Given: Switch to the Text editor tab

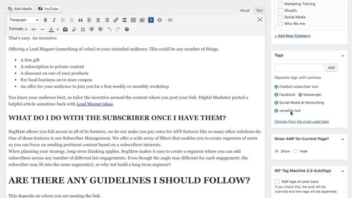Looking at the screenshot, I should click(x=259, y=10).
